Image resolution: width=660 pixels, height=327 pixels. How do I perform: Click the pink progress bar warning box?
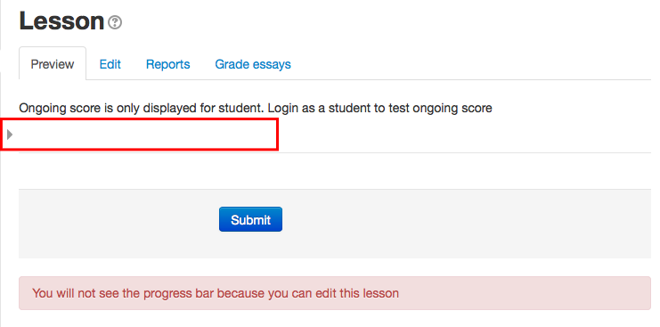[x=335, y=293]
